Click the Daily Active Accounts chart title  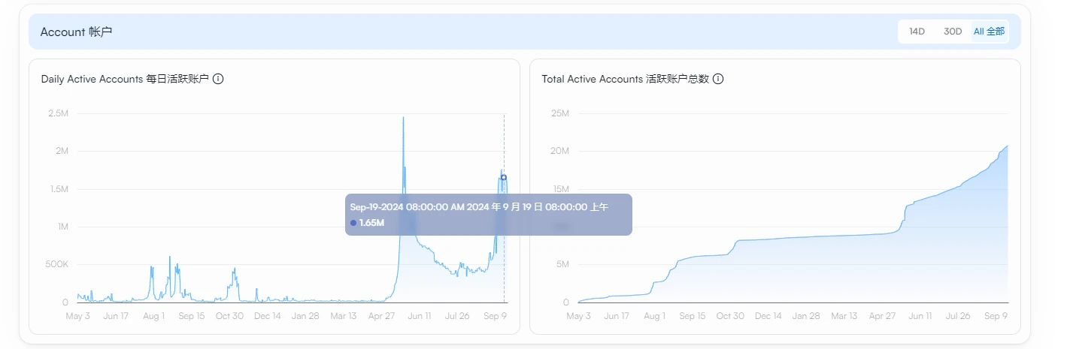click(125, 79)
